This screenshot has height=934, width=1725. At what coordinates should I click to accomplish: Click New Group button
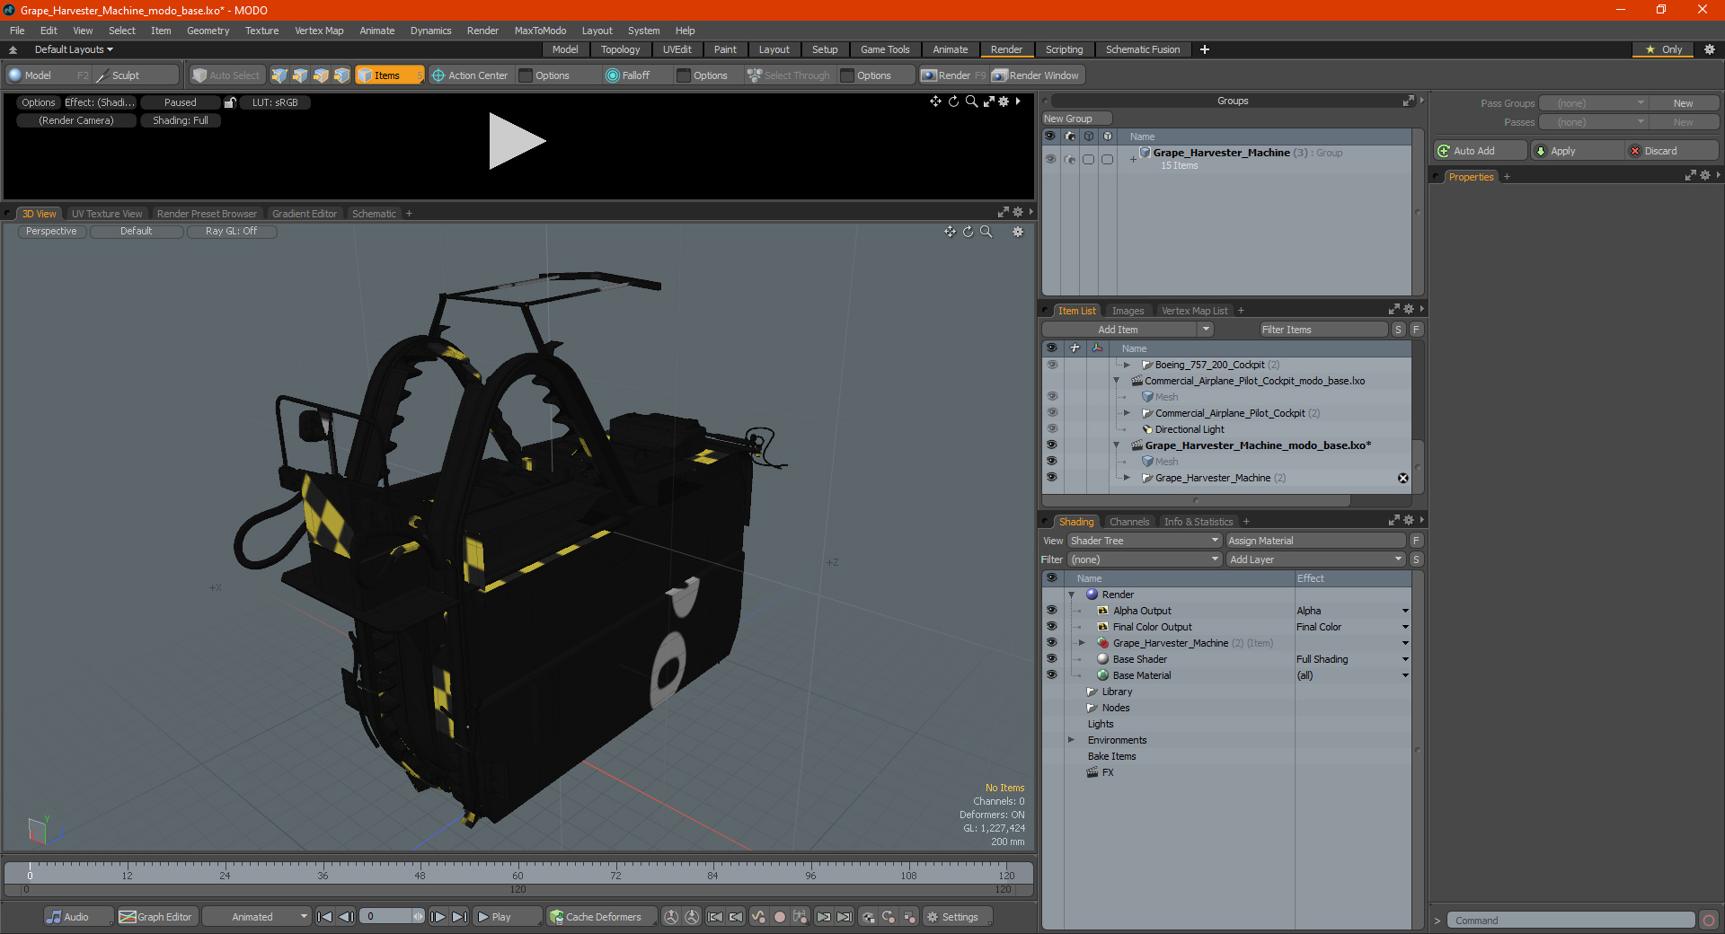pyautogui.click(x=1076, y=119)
